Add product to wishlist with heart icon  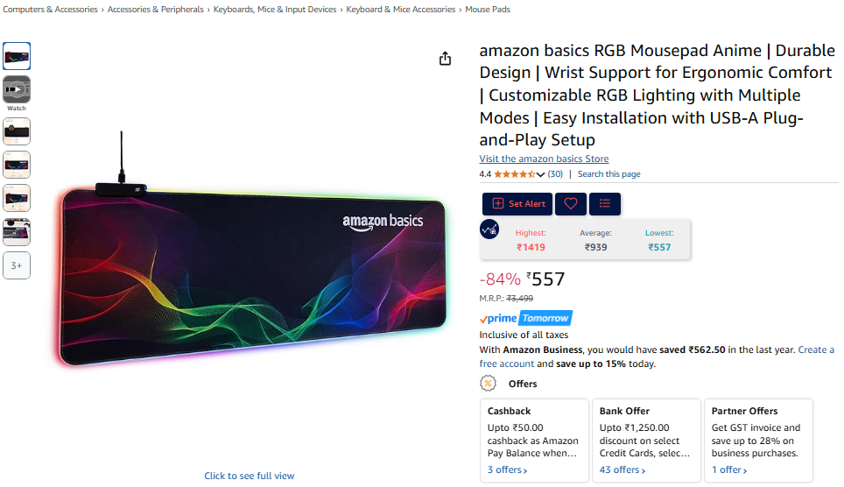[x=571, y=203]
